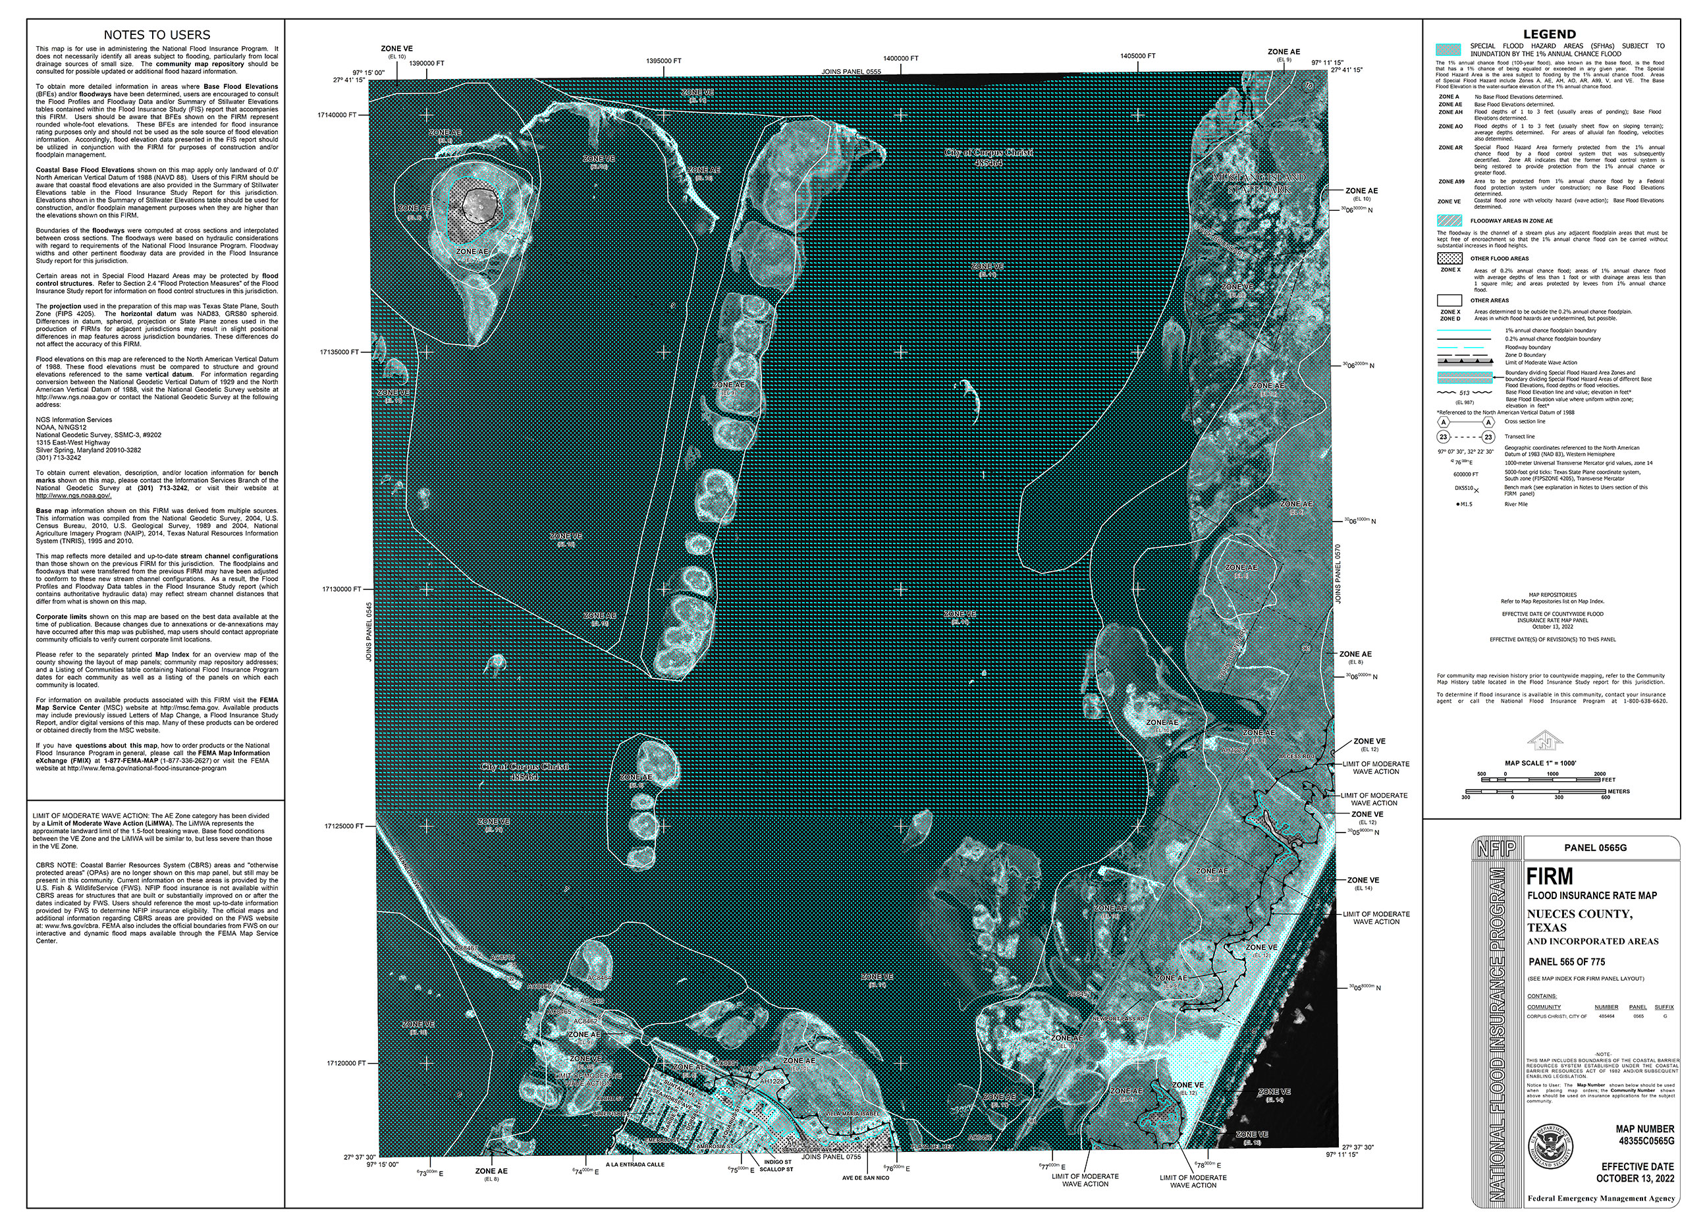
Task: Click the feet map scale bar
Action: pos(1543,780)
